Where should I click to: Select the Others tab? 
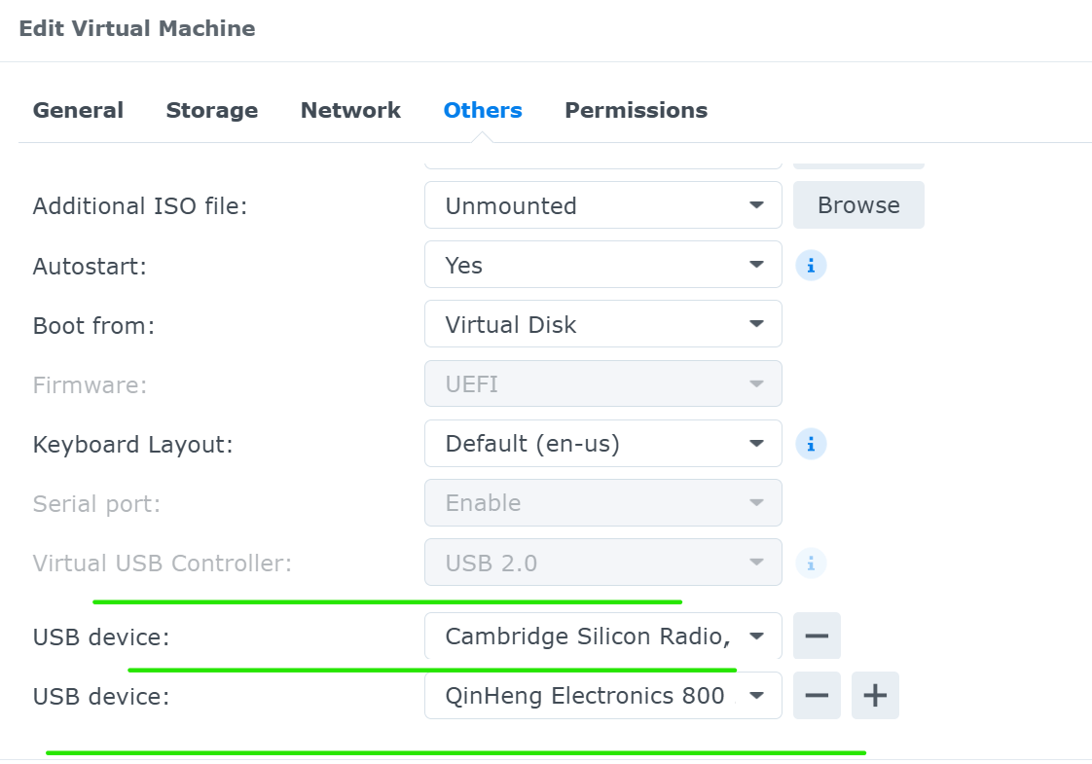483,110
